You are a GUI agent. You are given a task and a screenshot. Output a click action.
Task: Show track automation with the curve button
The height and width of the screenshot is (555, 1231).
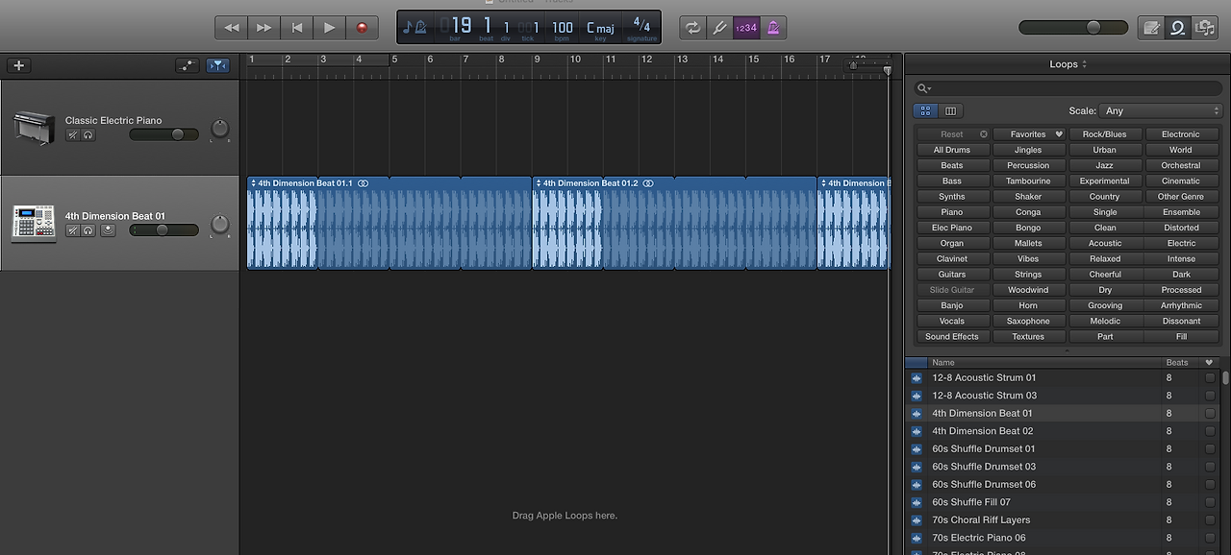188,65
